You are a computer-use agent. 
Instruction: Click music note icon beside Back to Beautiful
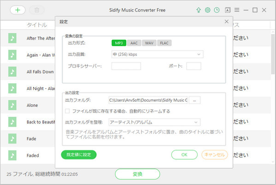(12, 121)
